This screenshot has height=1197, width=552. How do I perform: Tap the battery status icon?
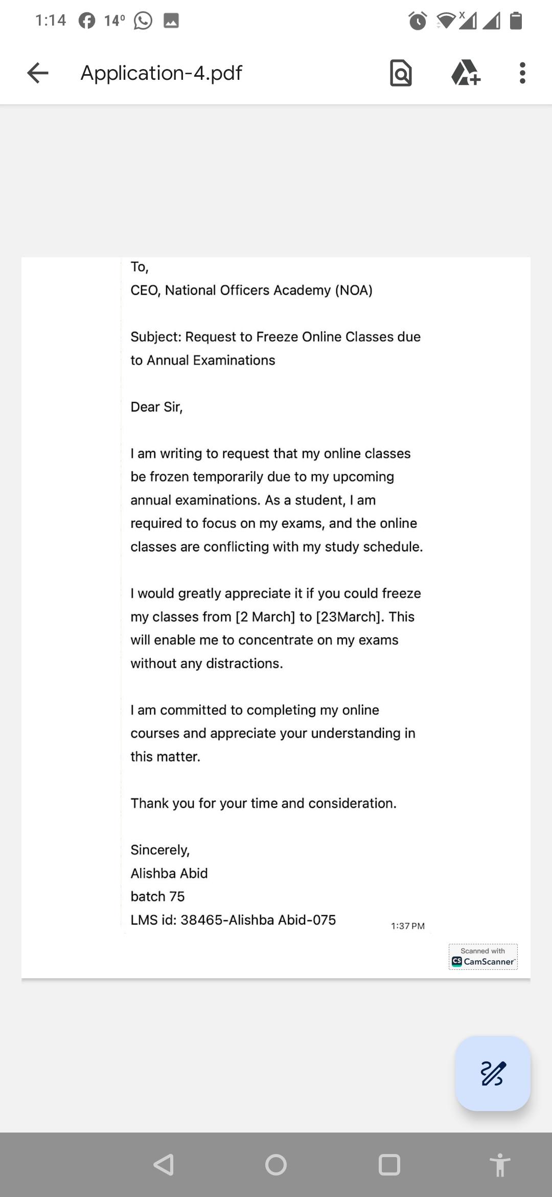516,21
